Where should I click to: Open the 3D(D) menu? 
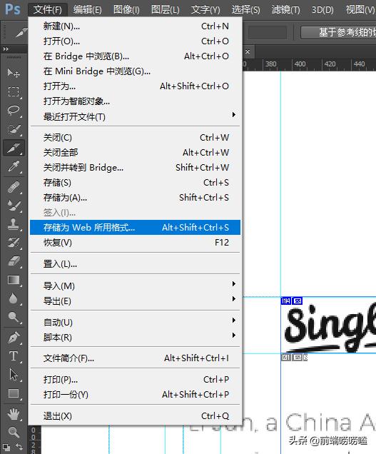point(322,10)
